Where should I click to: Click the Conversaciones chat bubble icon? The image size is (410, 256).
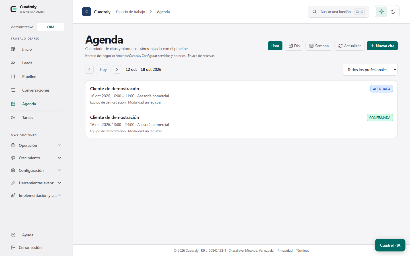click(x=13, y=90)
